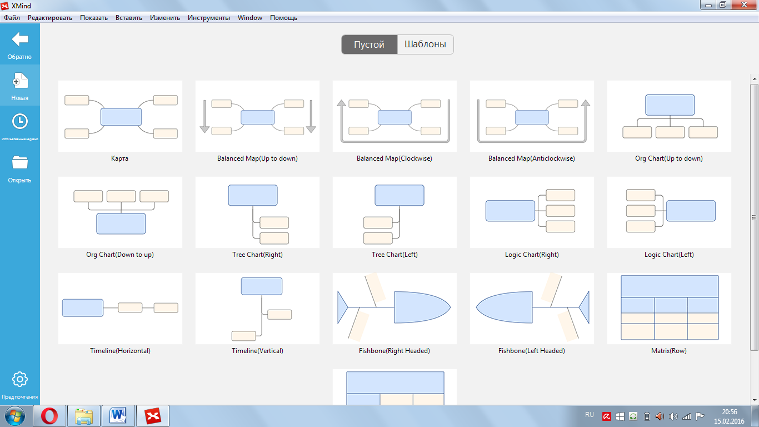Choose the Timeline(Vertical) structure

257,309
